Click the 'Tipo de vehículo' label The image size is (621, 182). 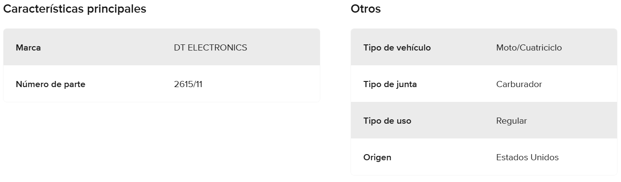(397, 47)
